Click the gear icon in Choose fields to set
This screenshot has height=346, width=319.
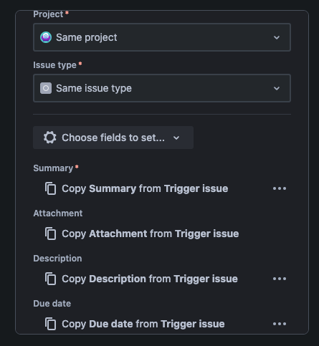(x=50, y=138)
